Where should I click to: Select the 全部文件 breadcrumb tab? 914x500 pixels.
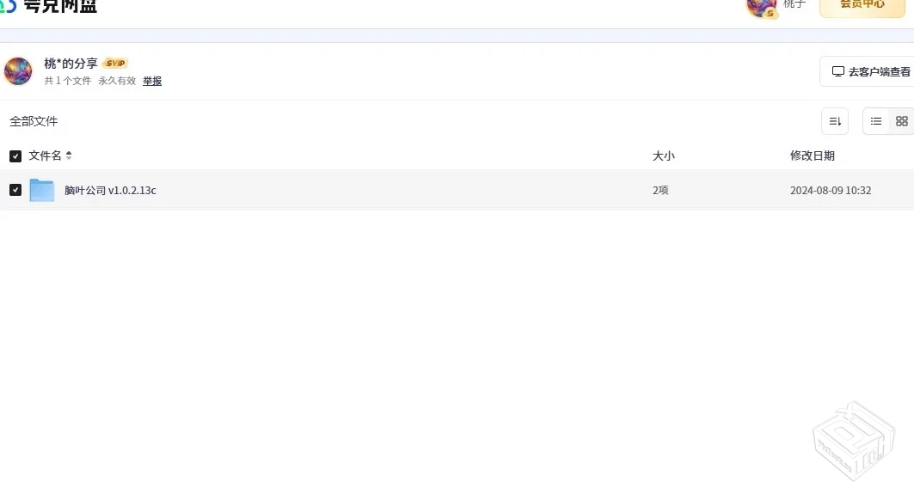tap(33, 121)
